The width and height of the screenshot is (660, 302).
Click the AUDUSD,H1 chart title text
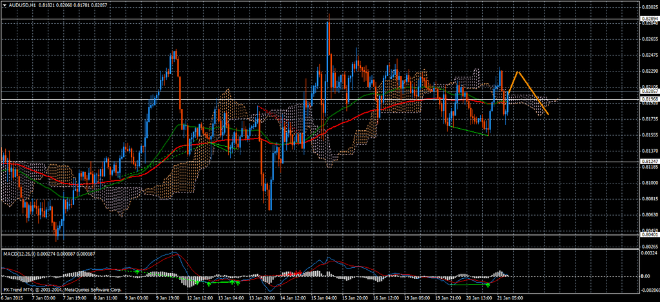tap(21, 5)
